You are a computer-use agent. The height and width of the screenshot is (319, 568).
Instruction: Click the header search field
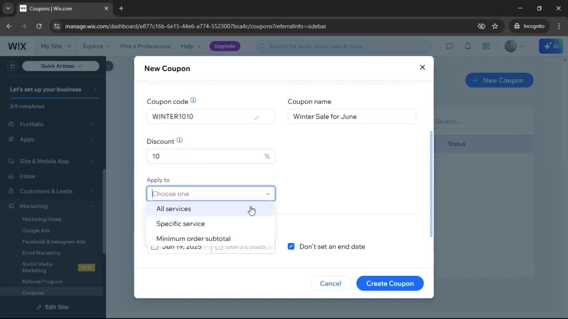pyautogui.click(x=343, y=46)
